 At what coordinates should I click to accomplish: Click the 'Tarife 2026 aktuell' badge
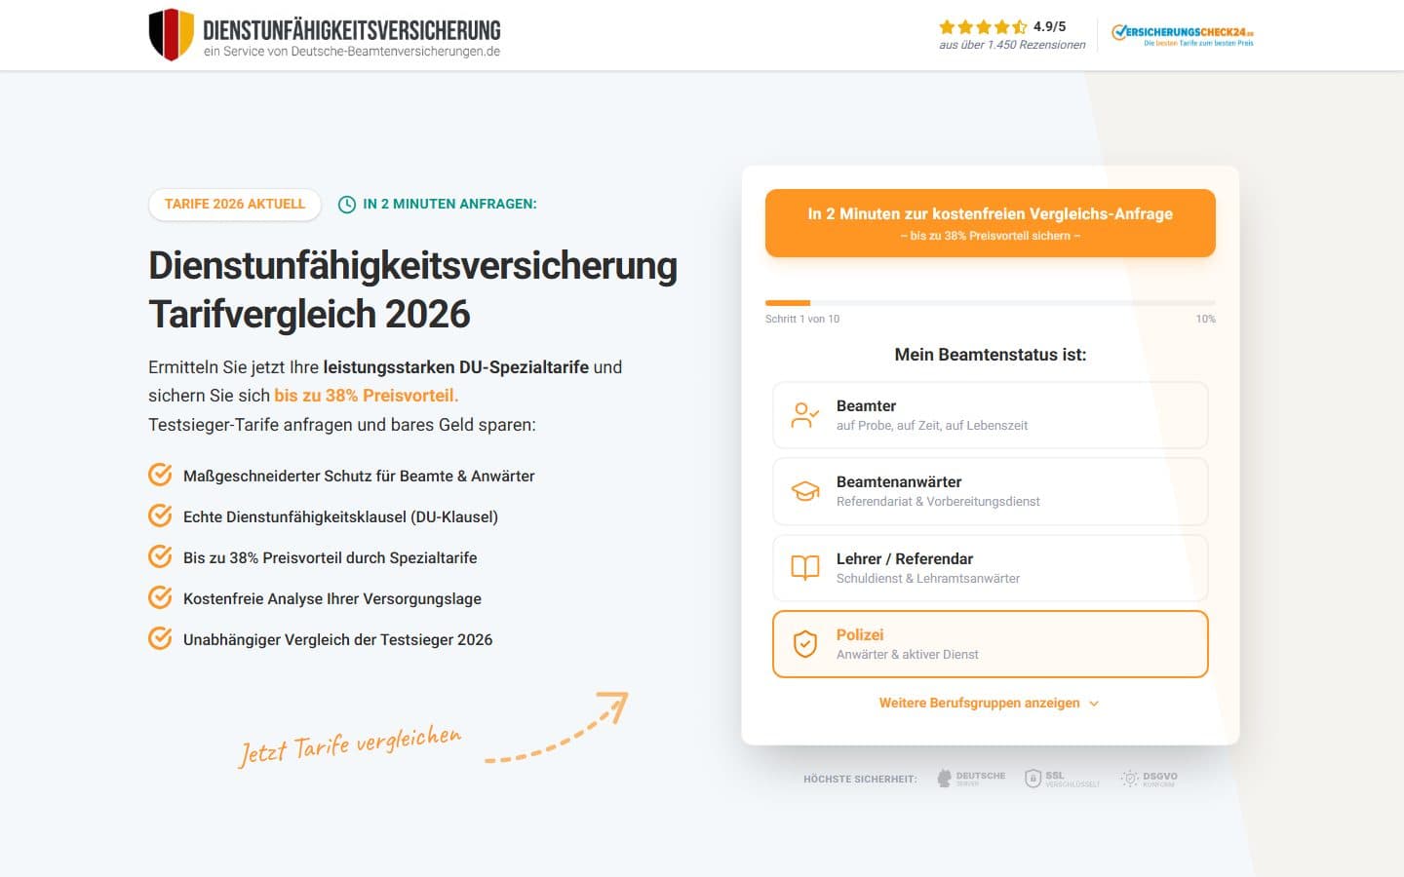(x=235, y=205)
